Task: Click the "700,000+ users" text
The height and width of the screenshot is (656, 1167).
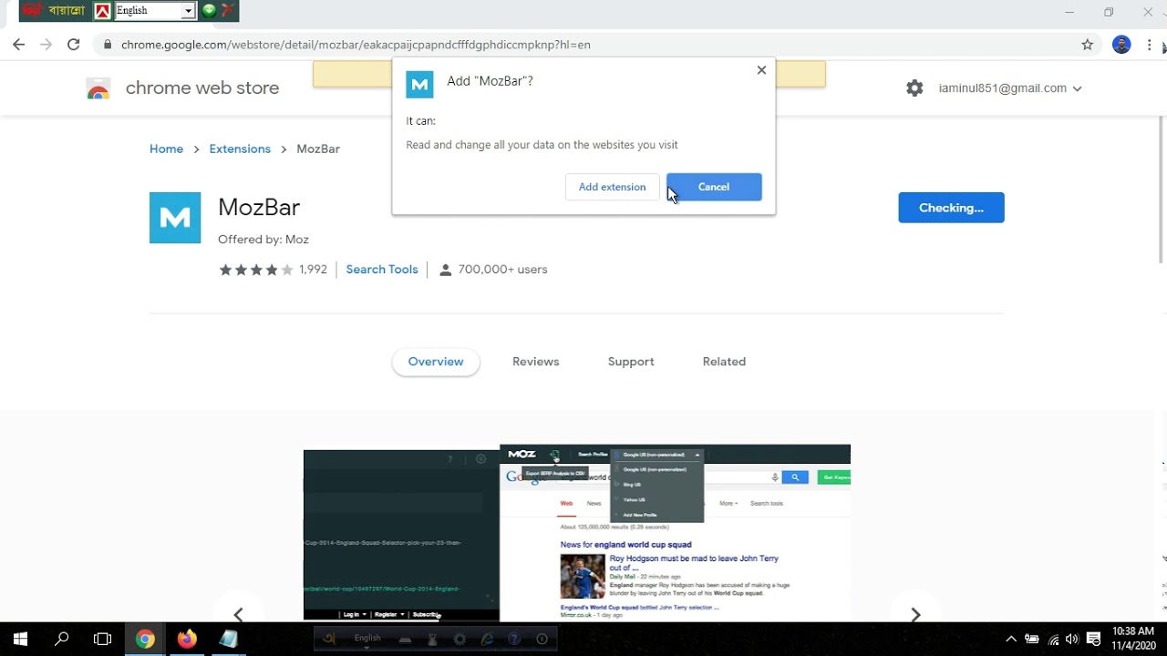Action: [502, 270]
